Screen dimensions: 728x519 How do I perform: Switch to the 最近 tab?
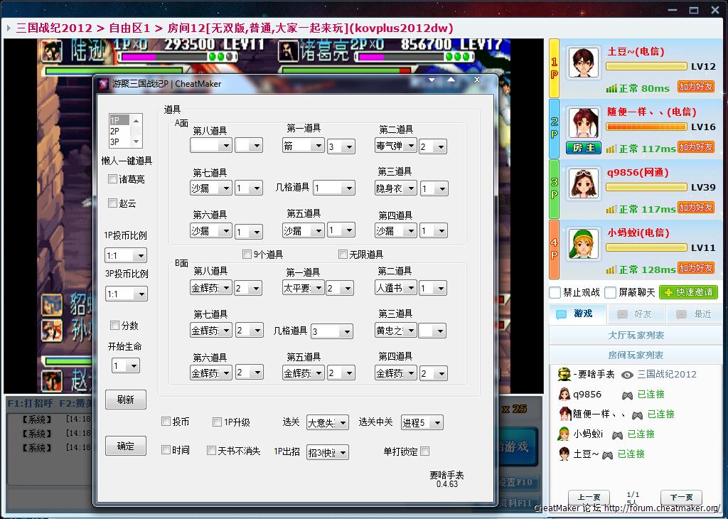coord(695,314)
